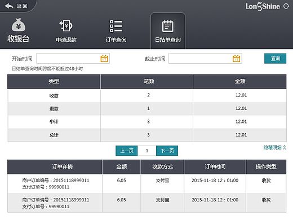This screenshot has height=220, width=293.
Task: Select the 收款 row label in summary table
Action: pos(54,96)
